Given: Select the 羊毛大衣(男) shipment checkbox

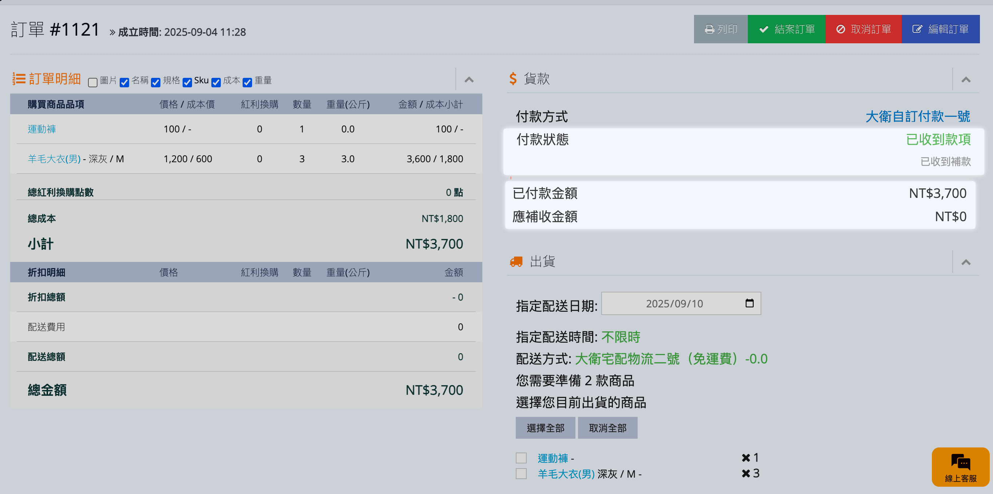Looking at the screenshot, I should tap(521, 474).
